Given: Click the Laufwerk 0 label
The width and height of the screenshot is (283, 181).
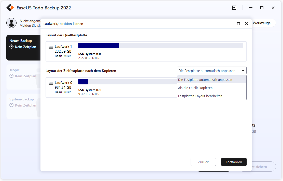Looking at the screenshot, I should coord(63,83).
